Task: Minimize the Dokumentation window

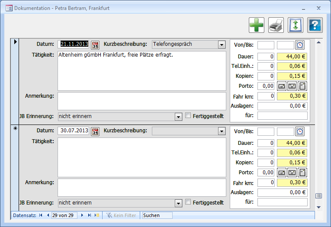Action: click(304, 9)
